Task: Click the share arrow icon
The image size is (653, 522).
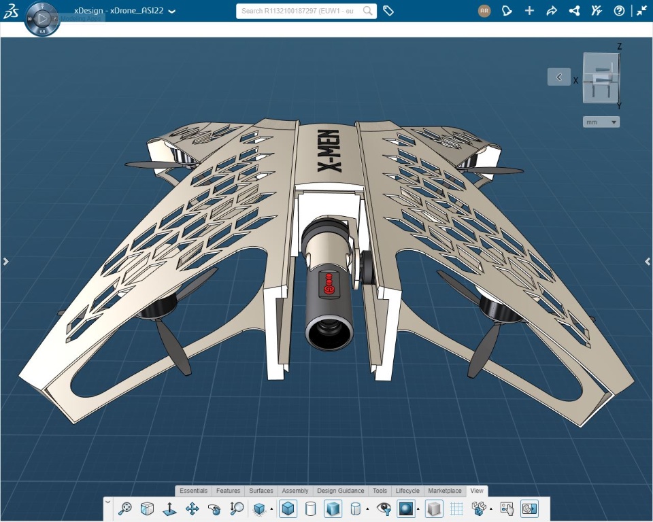Action: (552, 11)
